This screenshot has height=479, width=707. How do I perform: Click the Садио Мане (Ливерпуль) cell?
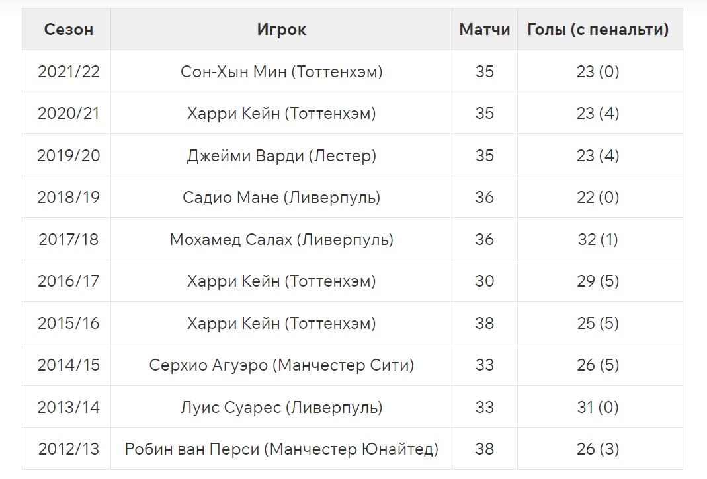[x=282, y=198]
